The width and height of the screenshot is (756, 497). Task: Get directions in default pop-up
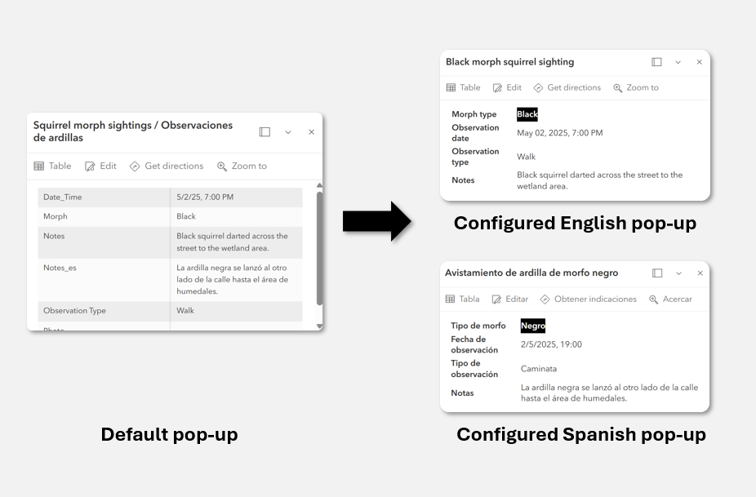pyautogui.click(x=167, y=166)
